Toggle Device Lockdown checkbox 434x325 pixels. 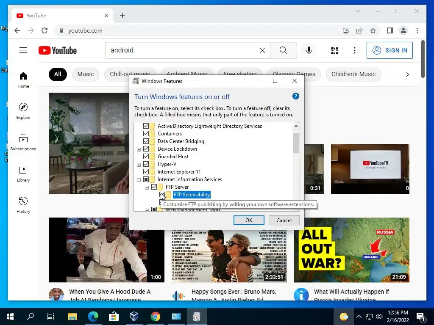(146, 149)
